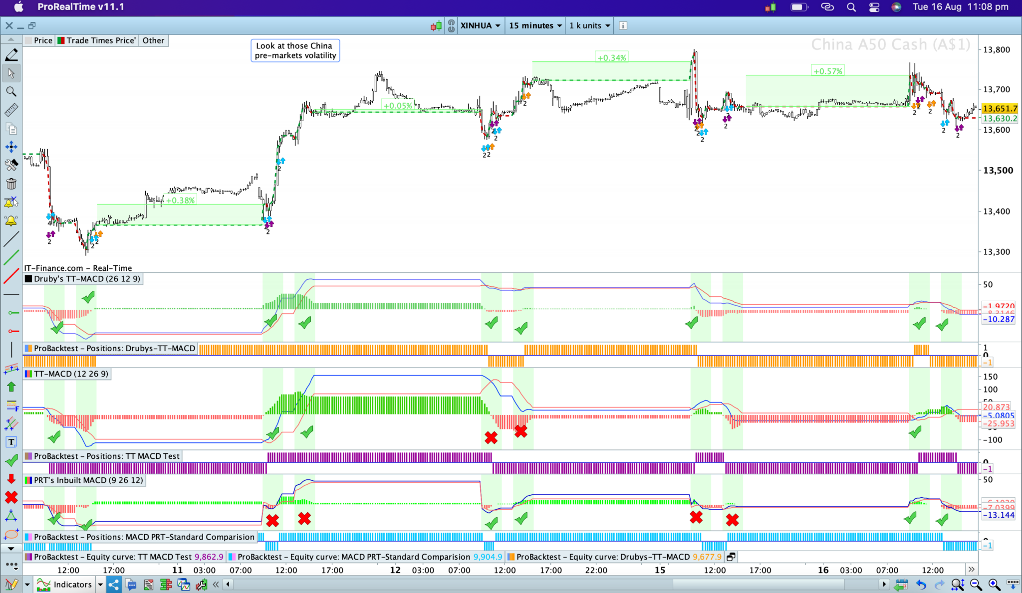Activate the magnifying glass zoom tool in the left toolbar
1022x593 pixels.
[x=11, y=92]
